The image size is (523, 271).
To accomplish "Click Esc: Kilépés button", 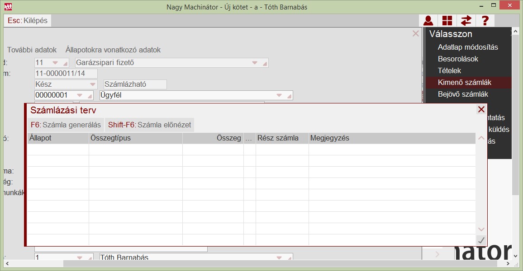I will point(28,21).
